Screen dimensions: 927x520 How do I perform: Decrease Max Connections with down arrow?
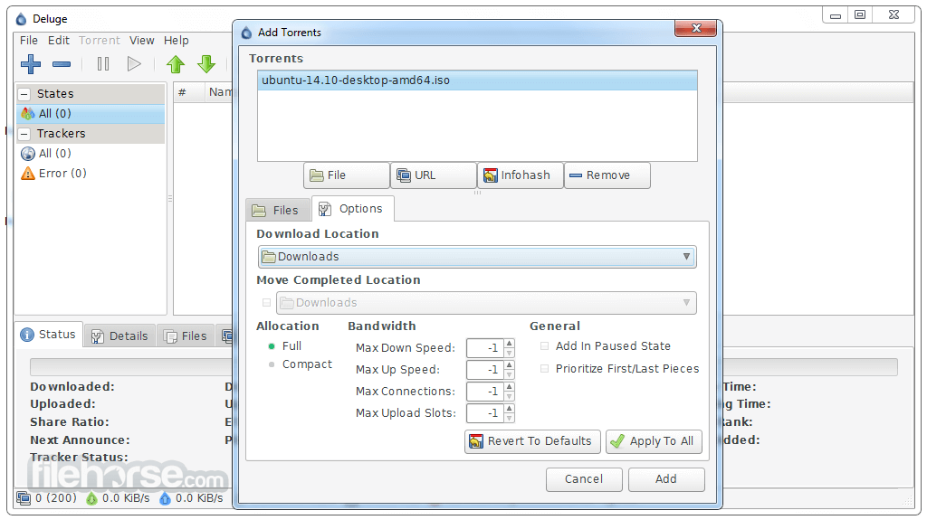pyautogui.click(x=509, y=396)
